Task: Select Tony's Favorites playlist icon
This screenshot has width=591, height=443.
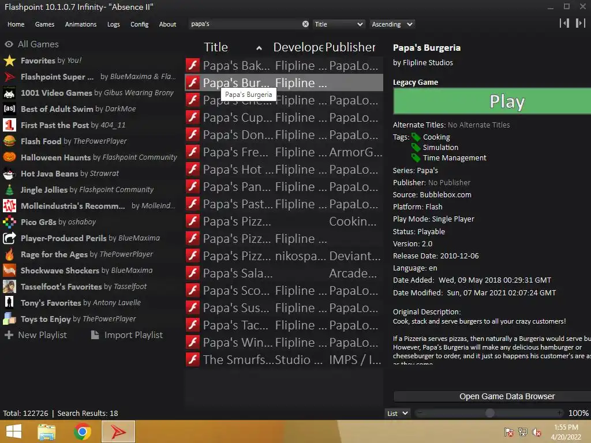Action: point(9,302)
